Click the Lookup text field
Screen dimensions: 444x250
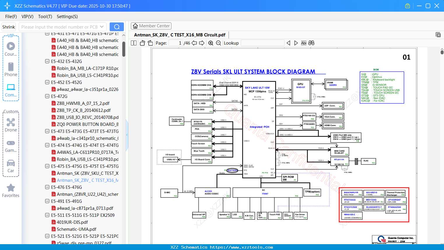262,43
